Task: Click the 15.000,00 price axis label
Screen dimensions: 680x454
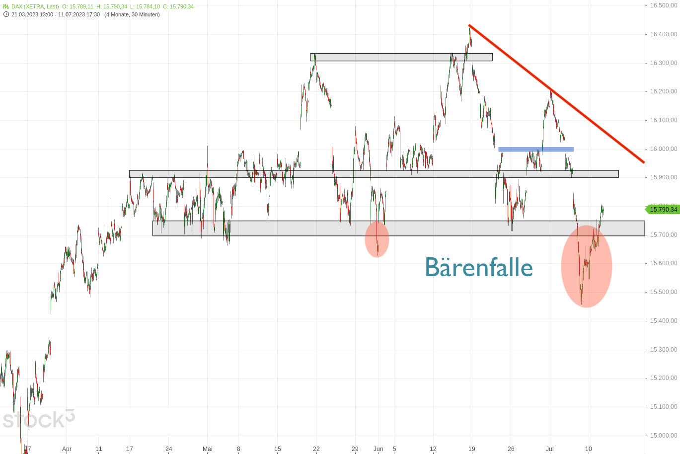Action: pos(663,436)
